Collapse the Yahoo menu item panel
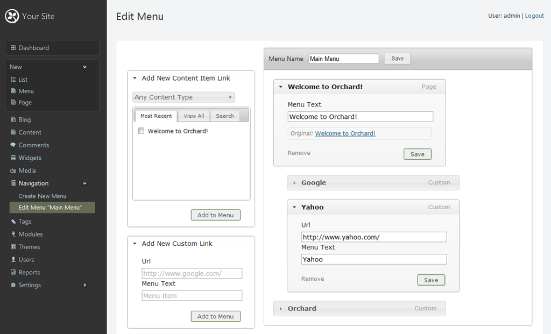 [x=294, y=207]
